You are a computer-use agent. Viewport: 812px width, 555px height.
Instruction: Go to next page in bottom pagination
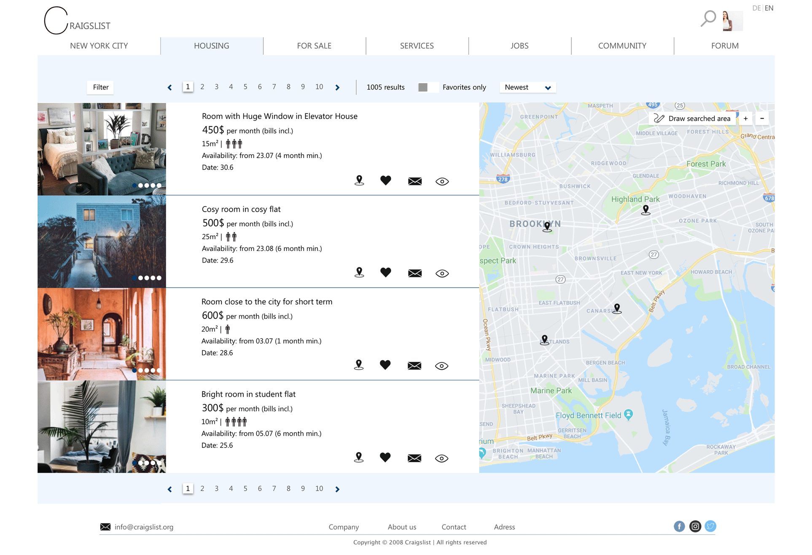click(x=337, y=489)
